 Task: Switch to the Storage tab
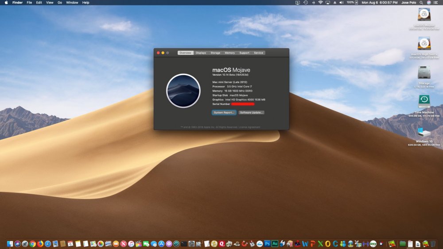(215, 53)
